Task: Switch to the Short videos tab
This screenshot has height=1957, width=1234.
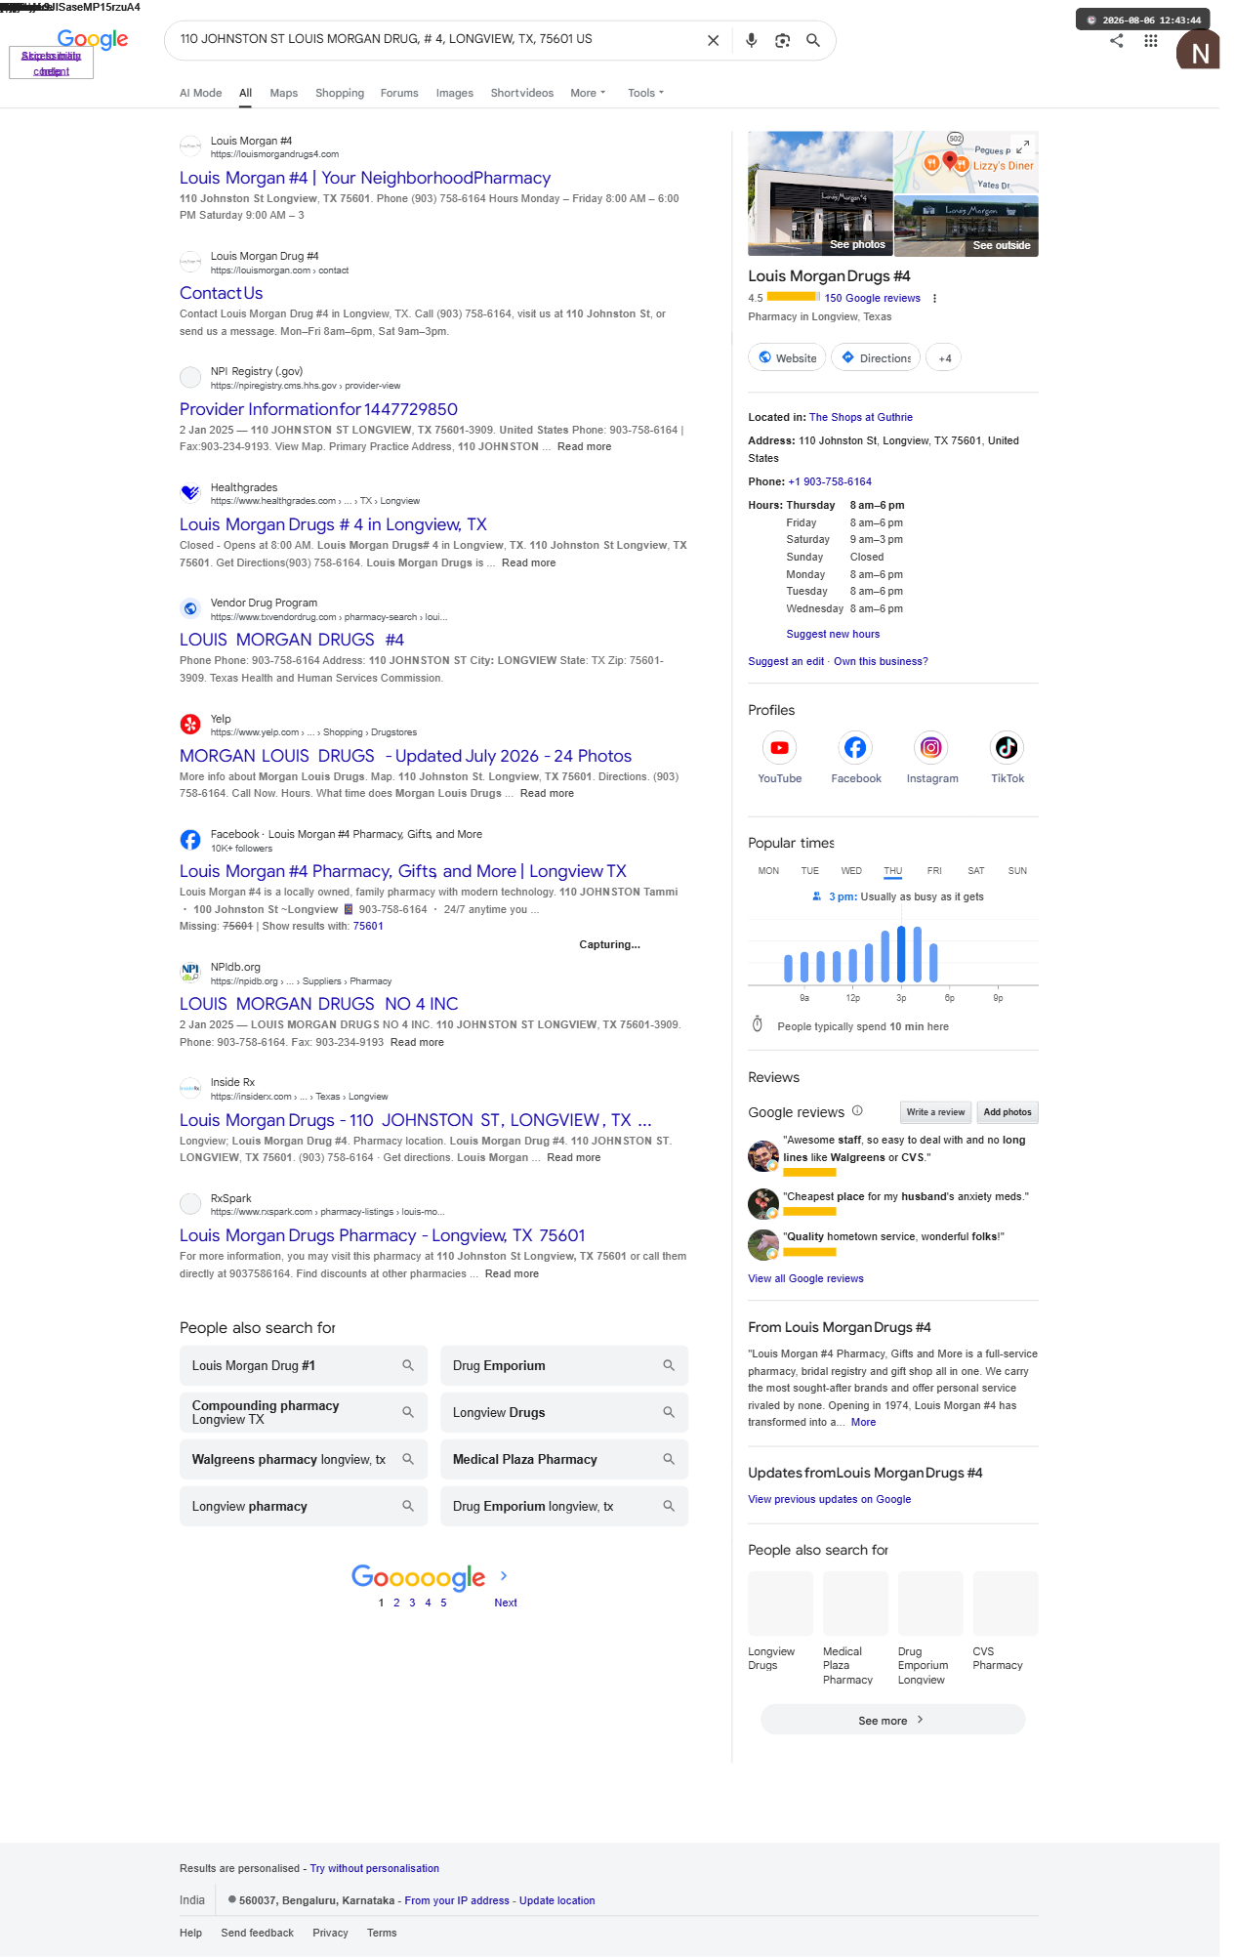Action: click(521, 94)
